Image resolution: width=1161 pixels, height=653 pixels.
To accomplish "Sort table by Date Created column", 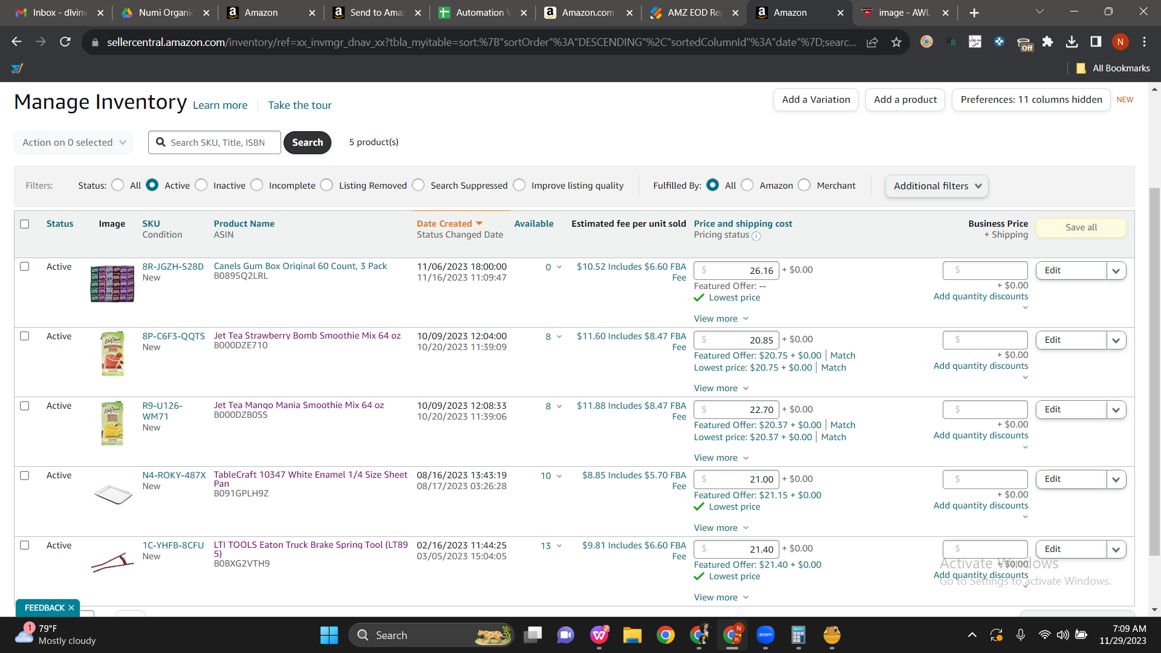I will [x=449, y=224].
